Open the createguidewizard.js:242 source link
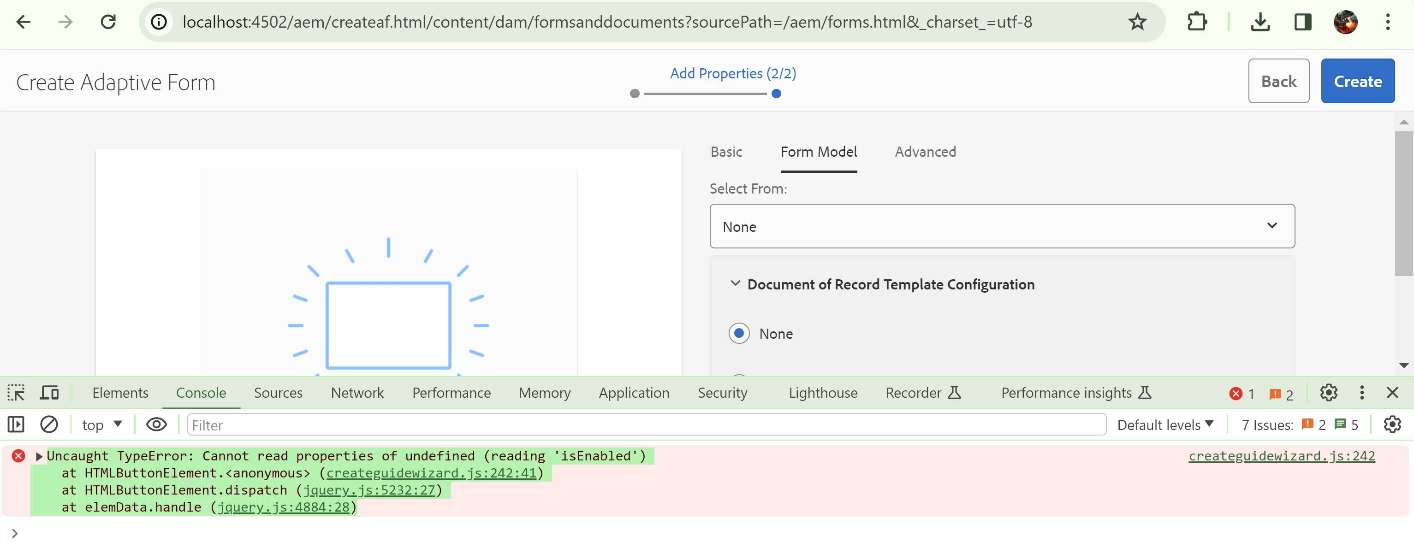This screenshot has height=542, width=1414. 1281,456
